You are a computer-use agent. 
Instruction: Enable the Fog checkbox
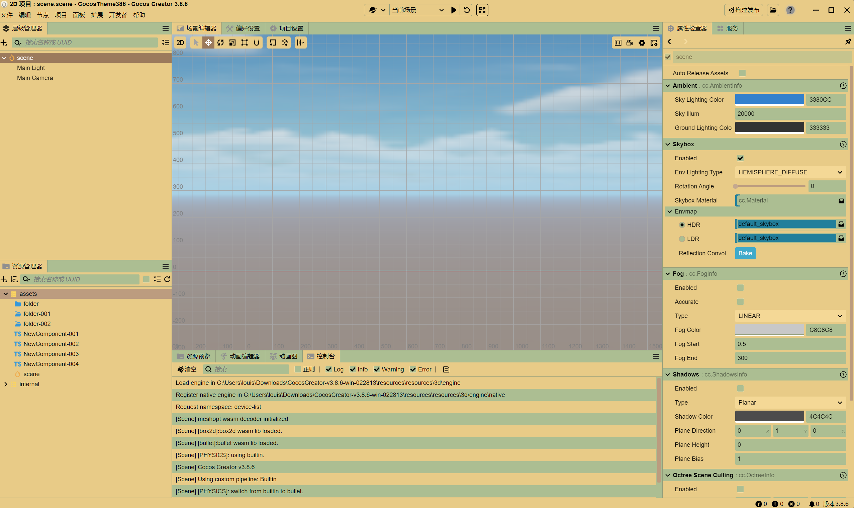[740, 287]
